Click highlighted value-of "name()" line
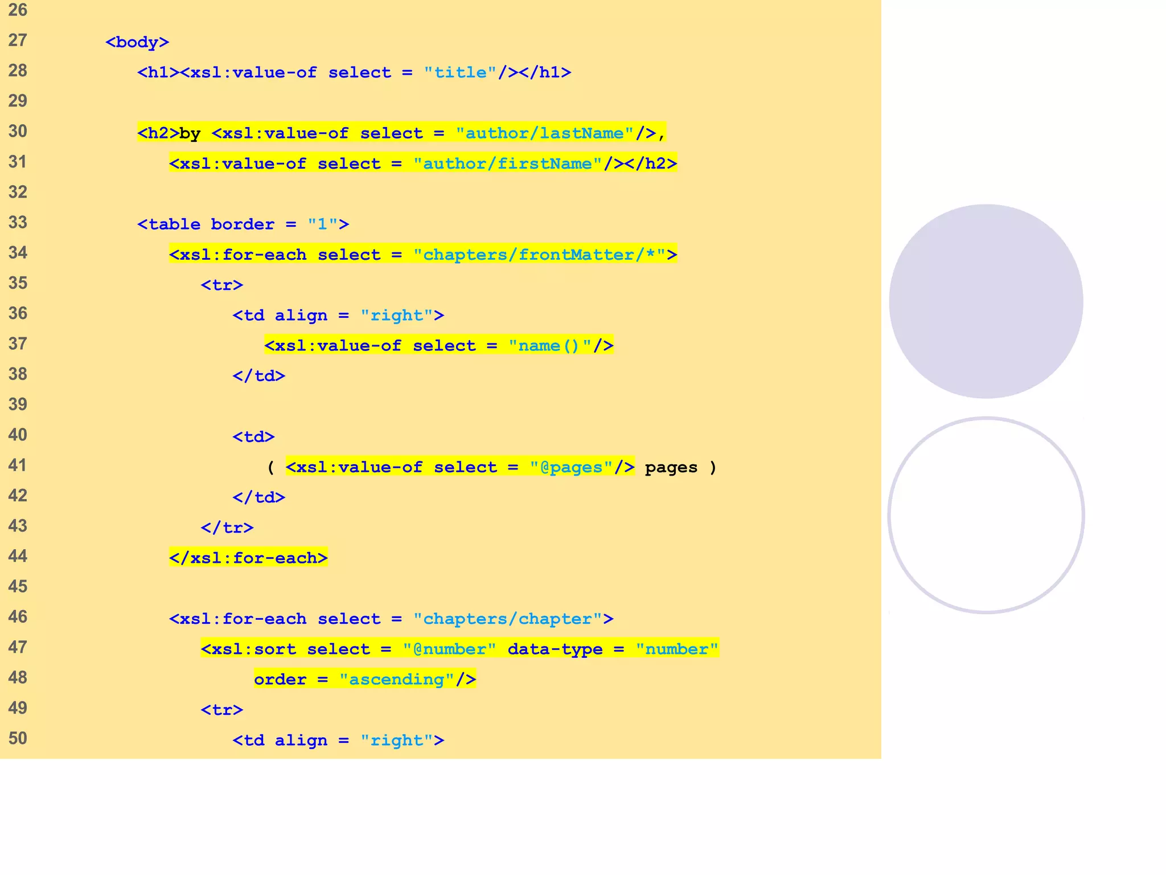This screenshot has width=1166, height=875. (x=439, y=345)
